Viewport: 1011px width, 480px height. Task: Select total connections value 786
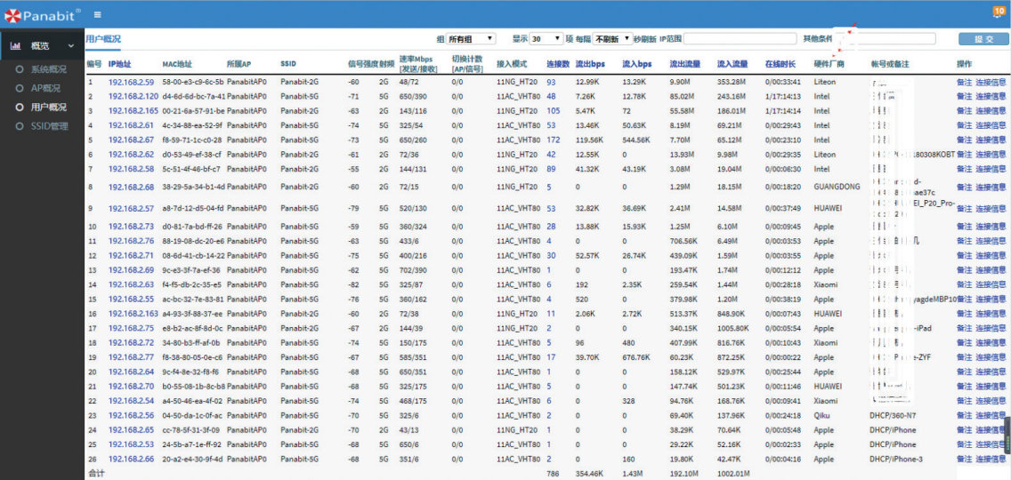553,473
